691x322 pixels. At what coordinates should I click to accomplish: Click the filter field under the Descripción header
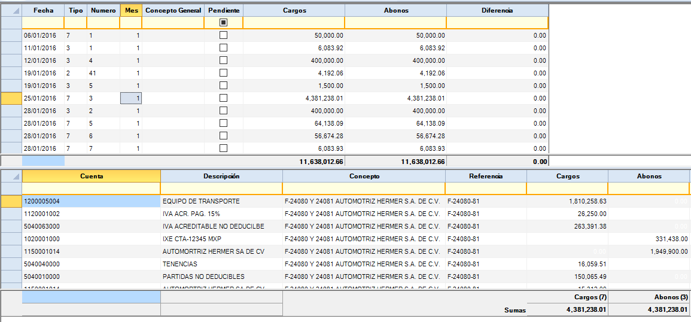pyautogui.click(x=221, y=189)
